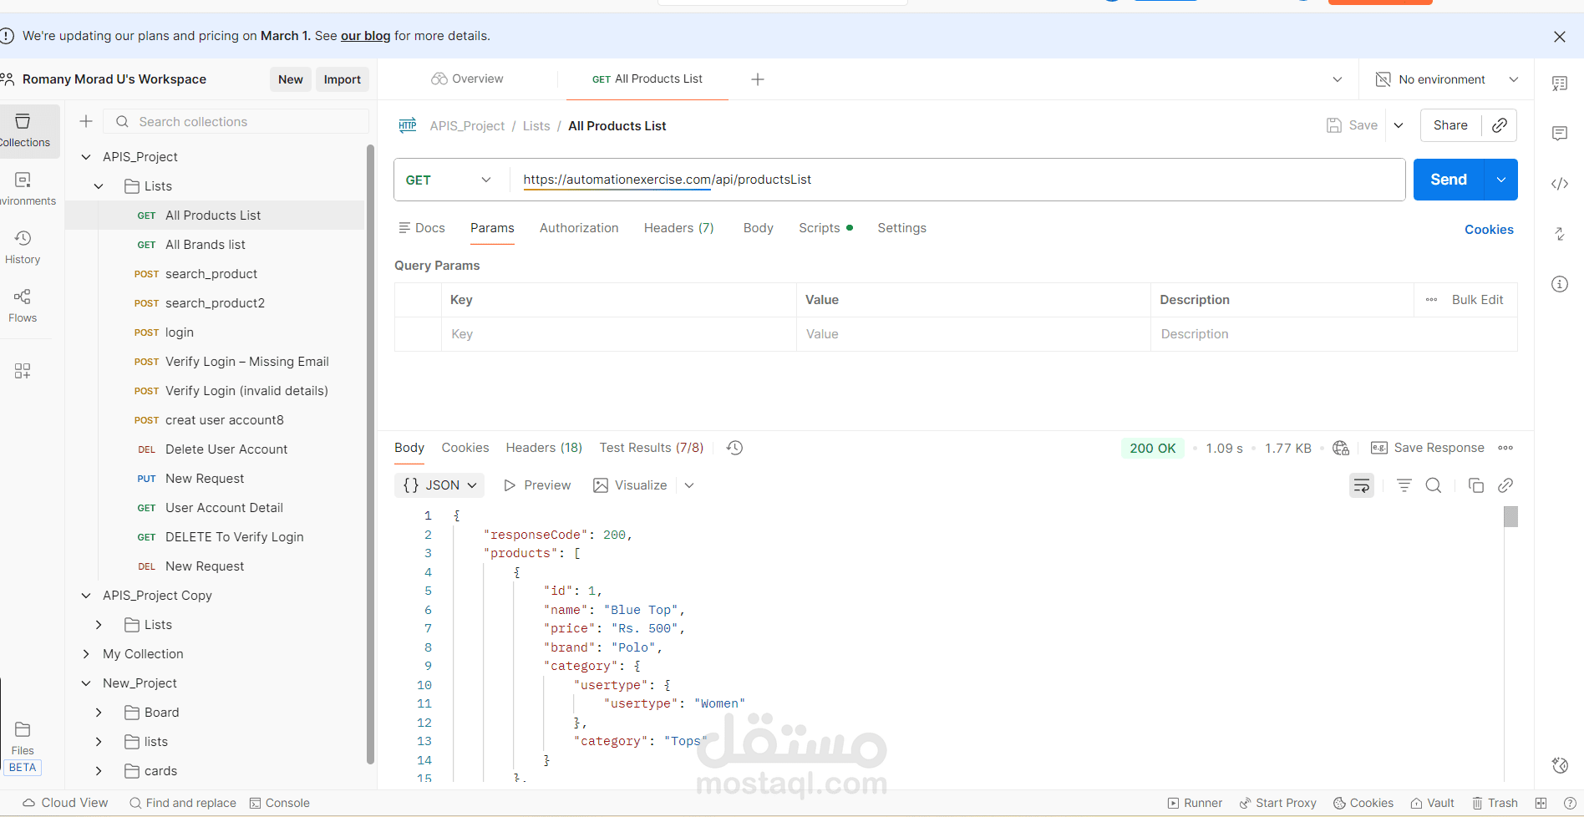Copy request link with the link icon
This screenshot has width=1584, height=817.
(1500, 125)
